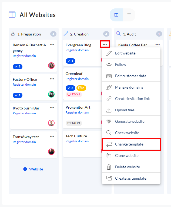
Task: Open Benson & Barnett Agency three-dot menu
Action: [x=52, y=44]
